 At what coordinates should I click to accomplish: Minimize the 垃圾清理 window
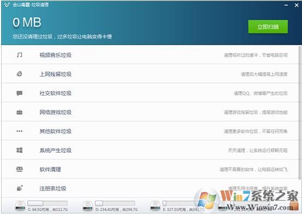click(286, 5)
